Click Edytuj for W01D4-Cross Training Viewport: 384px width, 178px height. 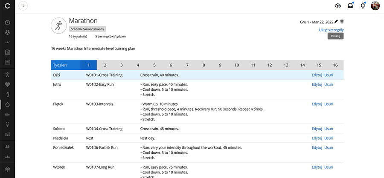[317, 129]
